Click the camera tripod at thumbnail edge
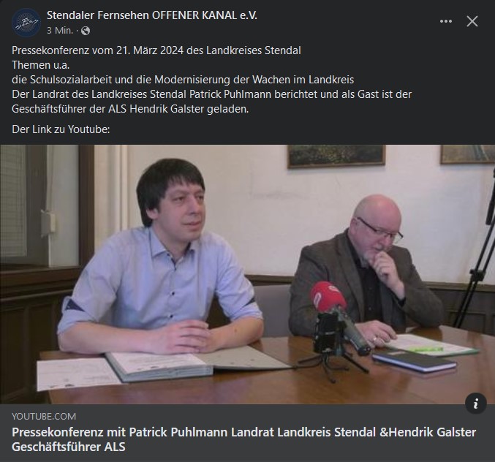This screenshot has width=495, height=462. coord(475,252)
